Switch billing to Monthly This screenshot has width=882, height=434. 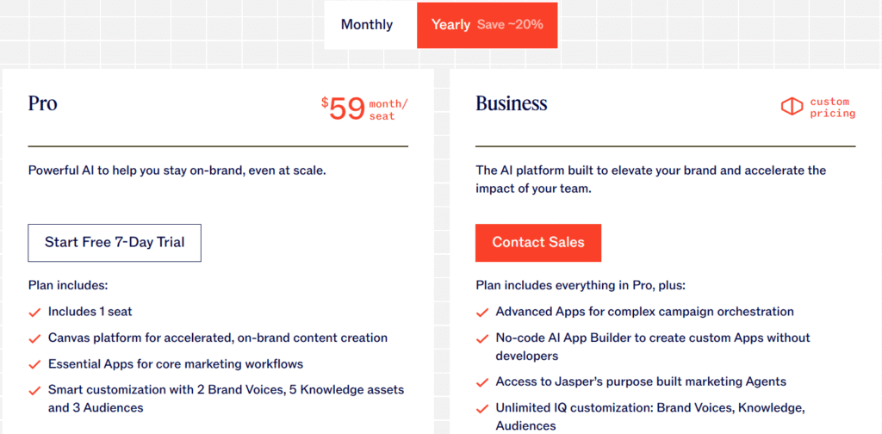coord(367,25)
